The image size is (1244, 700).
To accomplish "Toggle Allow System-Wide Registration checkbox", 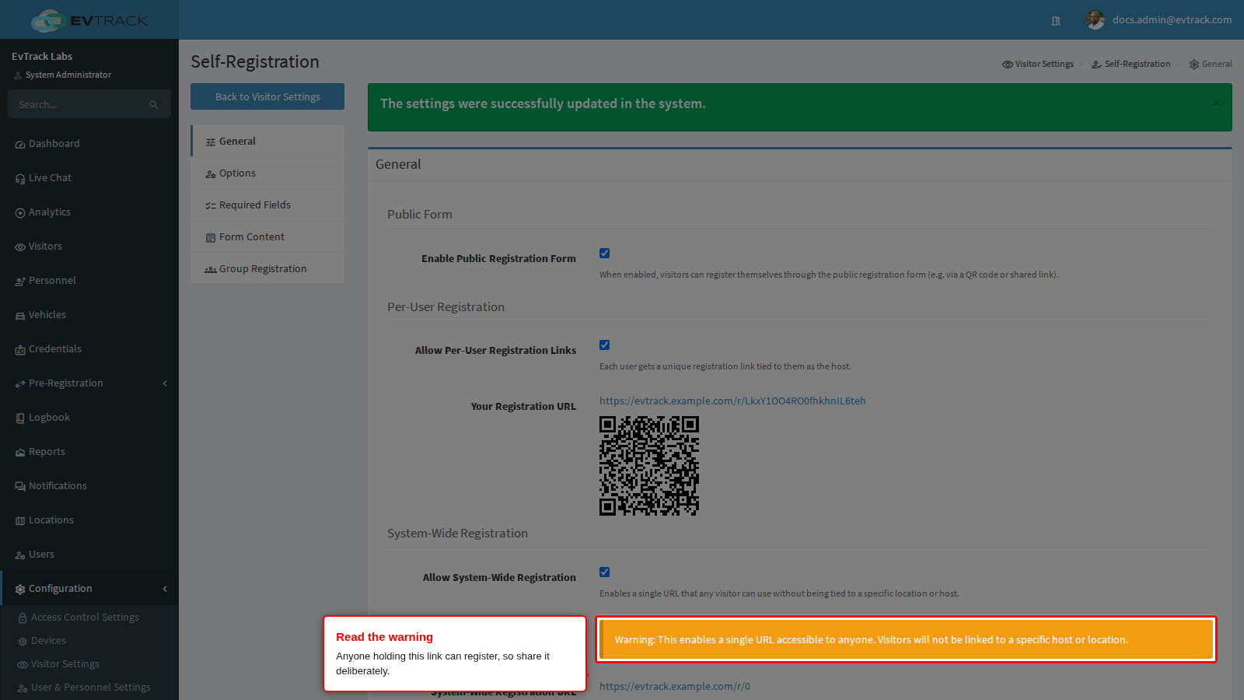I will coord(604,572).
